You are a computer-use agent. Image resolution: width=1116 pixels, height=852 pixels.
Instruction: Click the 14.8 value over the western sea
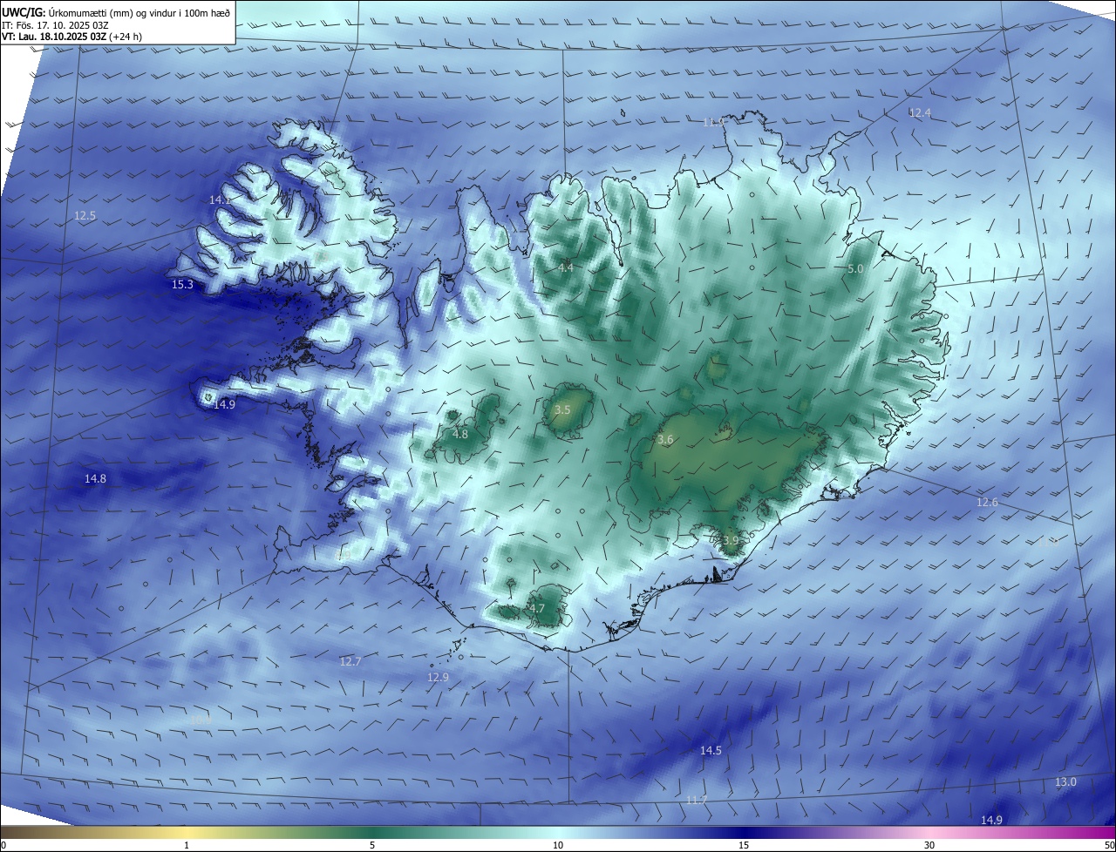[95, 478]
